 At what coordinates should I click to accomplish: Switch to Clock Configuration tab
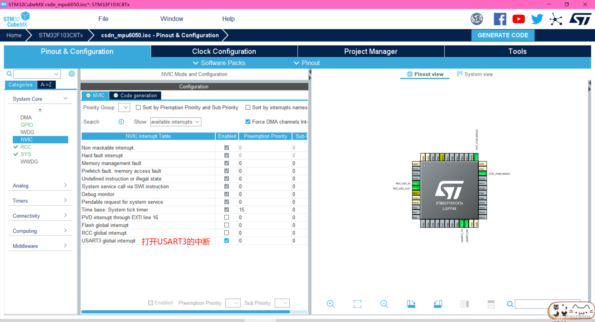pos(224,51)
